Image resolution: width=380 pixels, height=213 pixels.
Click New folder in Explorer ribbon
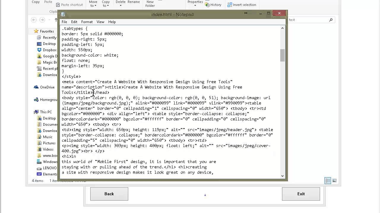coord(150,4)
